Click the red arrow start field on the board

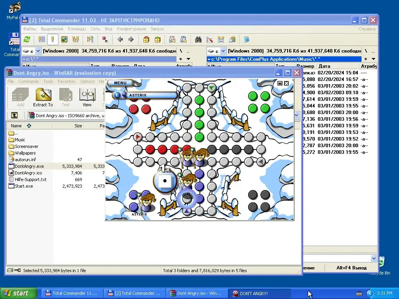point(138,137)
